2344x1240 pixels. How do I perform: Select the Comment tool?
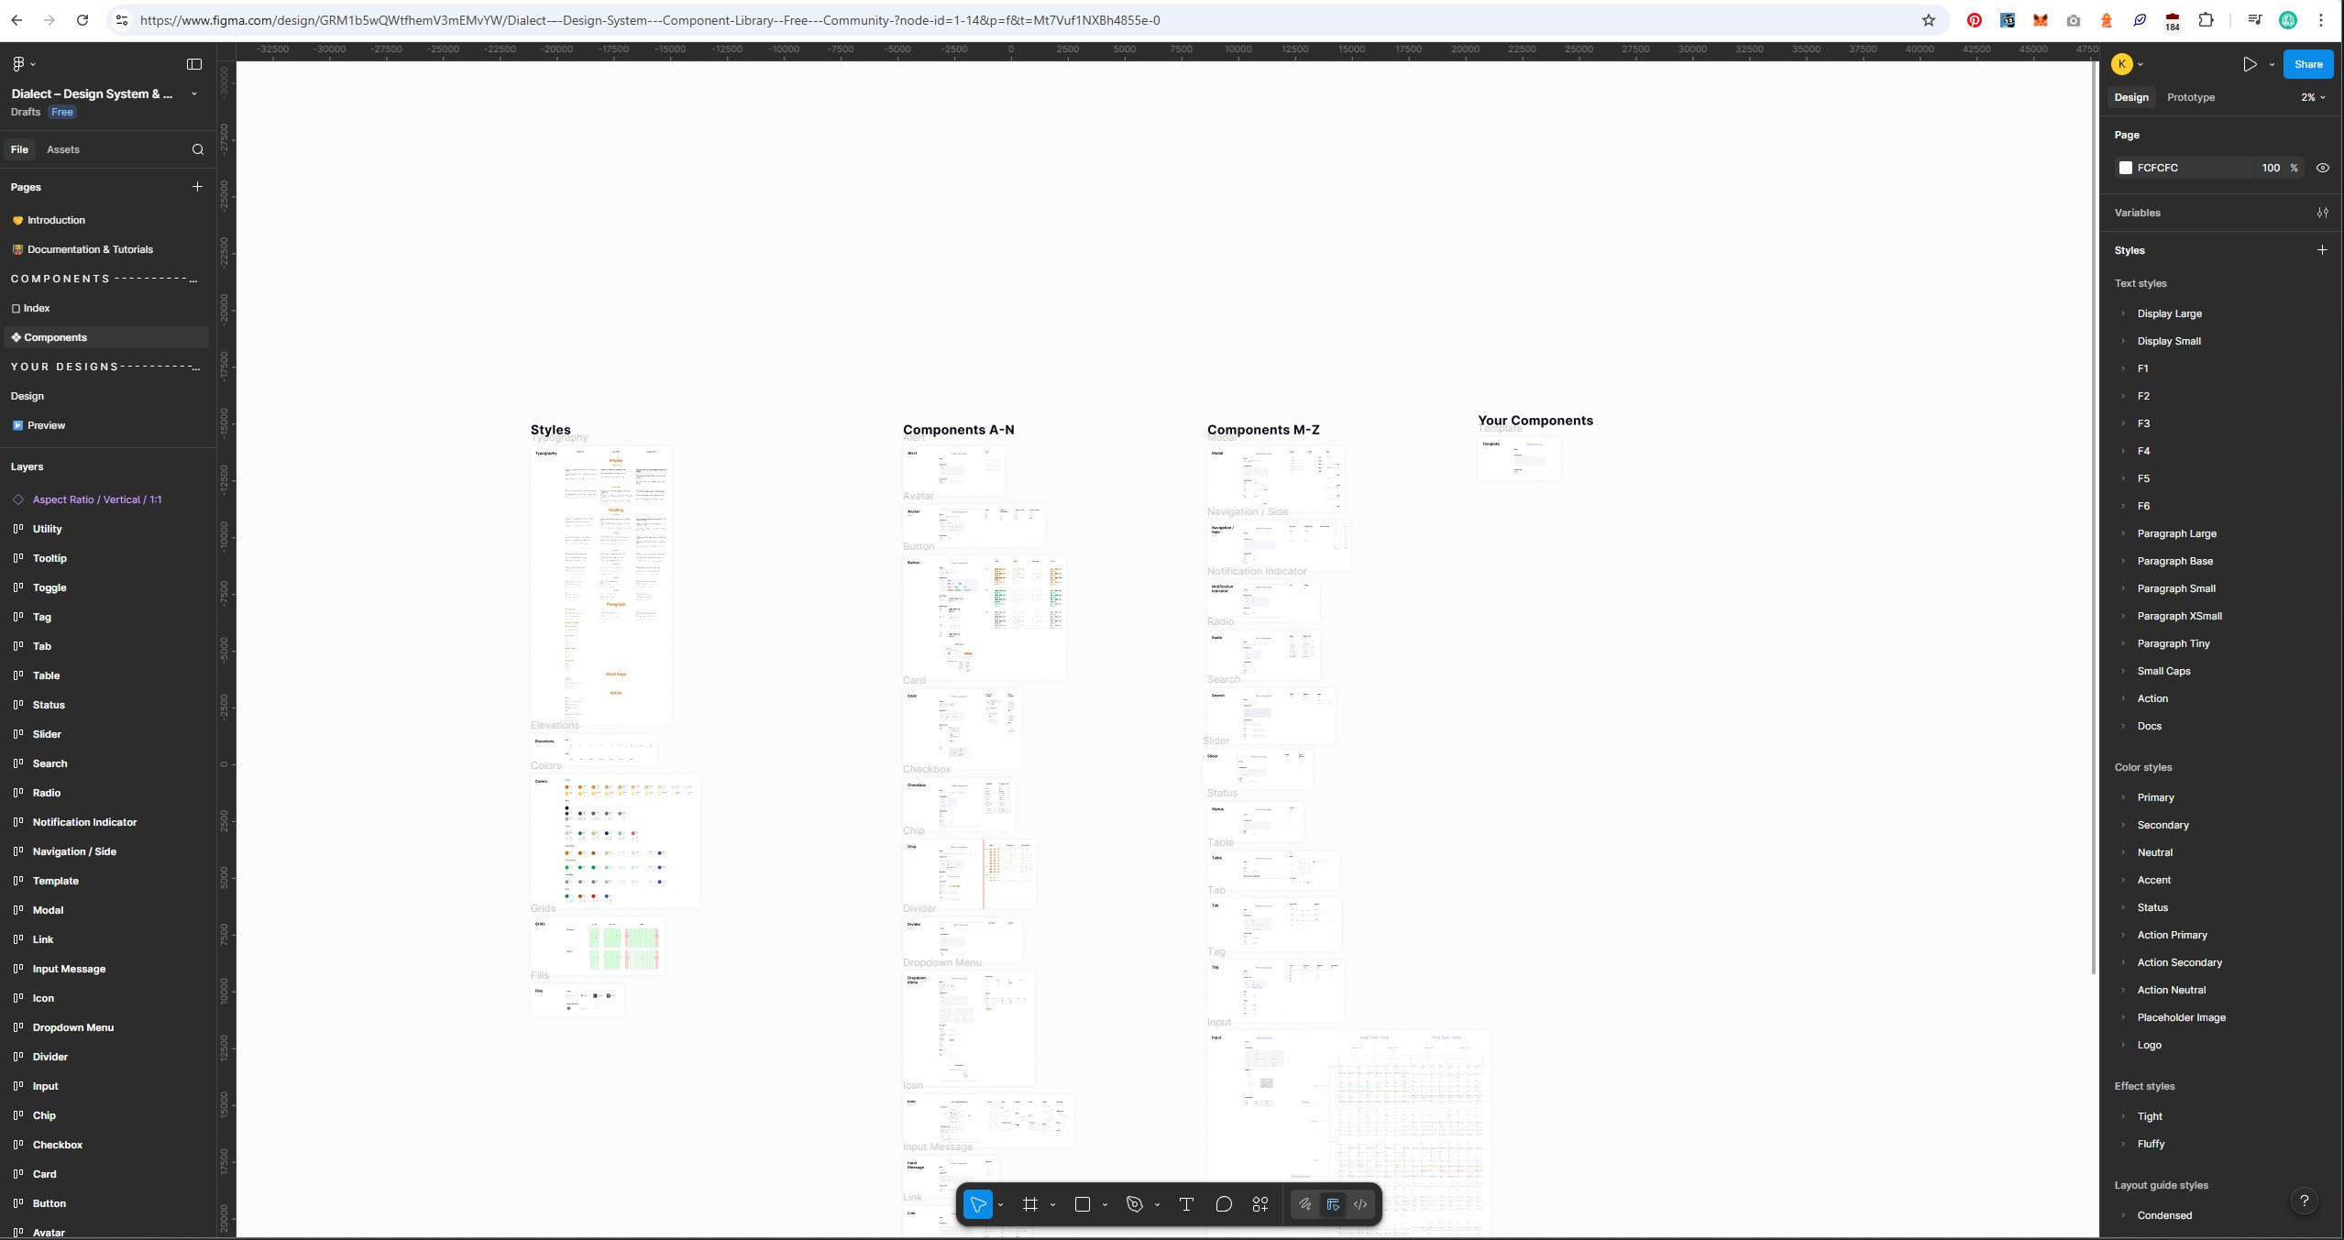click(1223, 1204)
